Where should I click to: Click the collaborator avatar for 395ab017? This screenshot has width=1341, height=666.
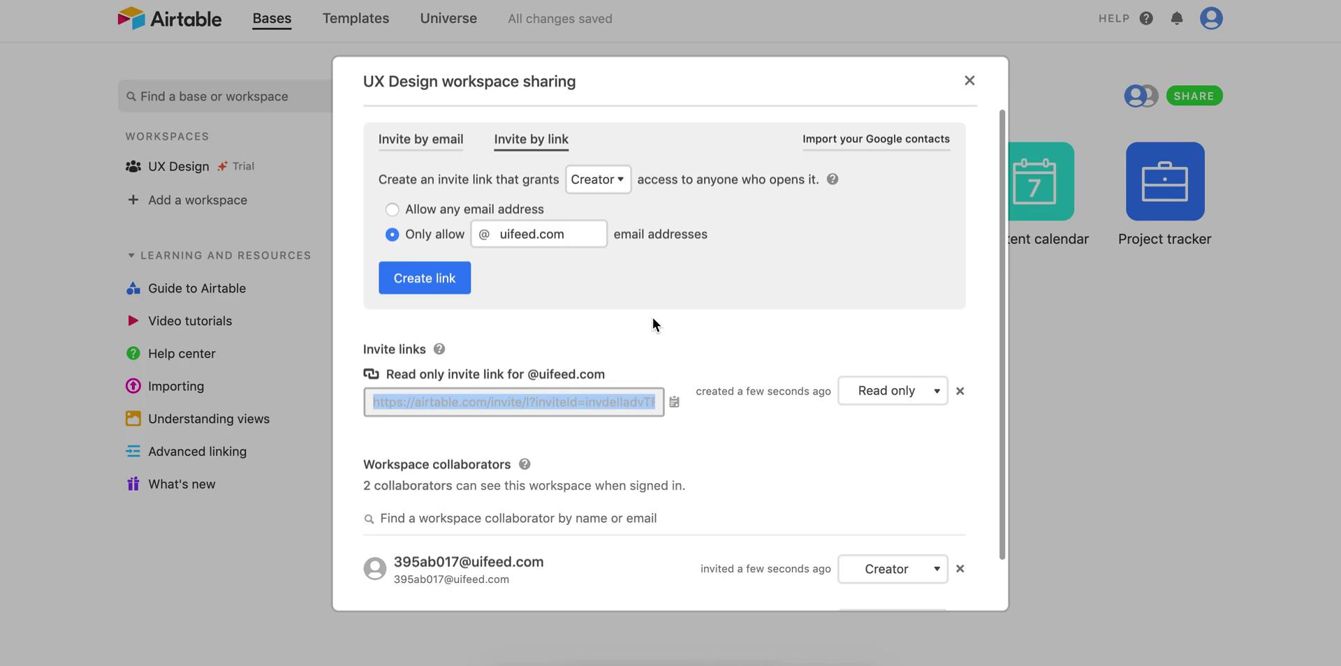pyautogui.click(x=375, y=569)
